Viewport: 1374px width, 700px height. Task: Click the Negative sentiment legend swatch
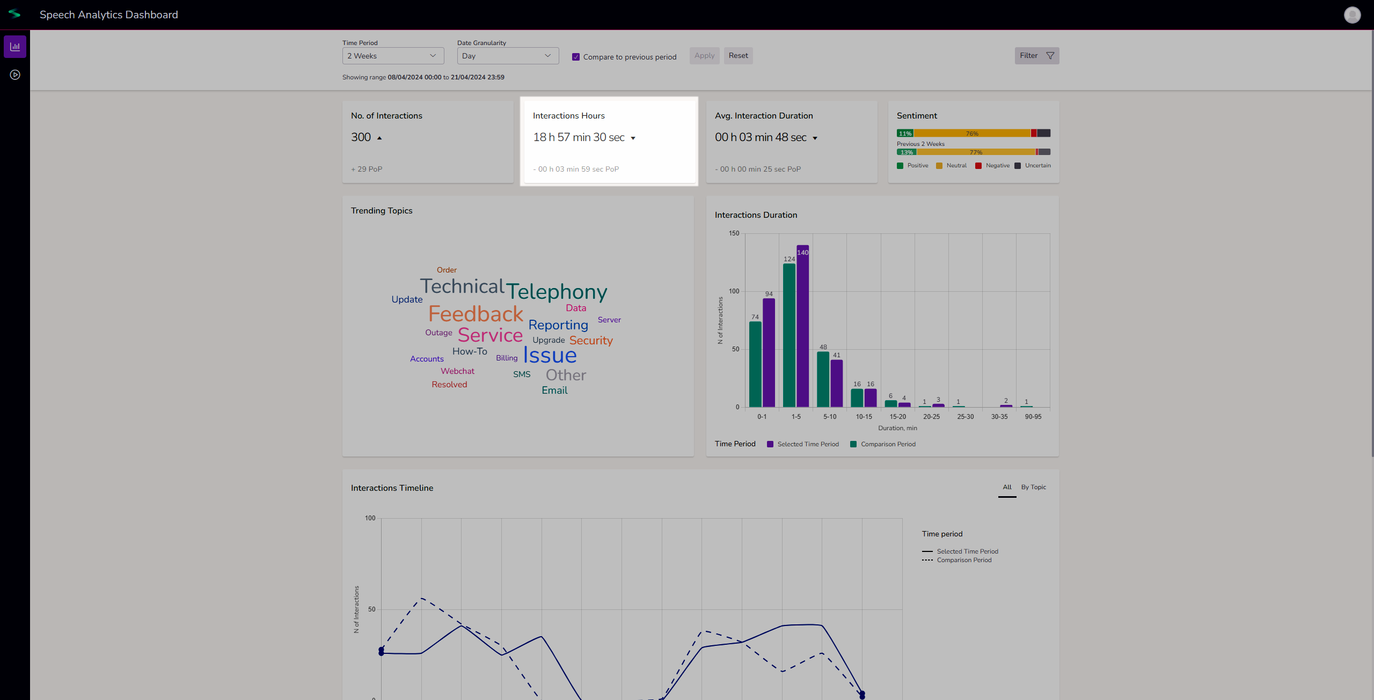tap(978, 166)
